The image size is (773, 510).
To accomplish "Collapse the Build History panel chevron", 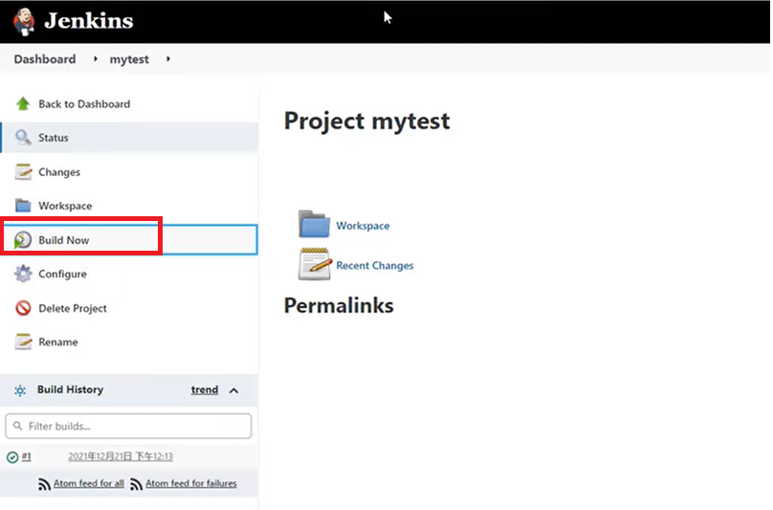I will click(233, 390).
